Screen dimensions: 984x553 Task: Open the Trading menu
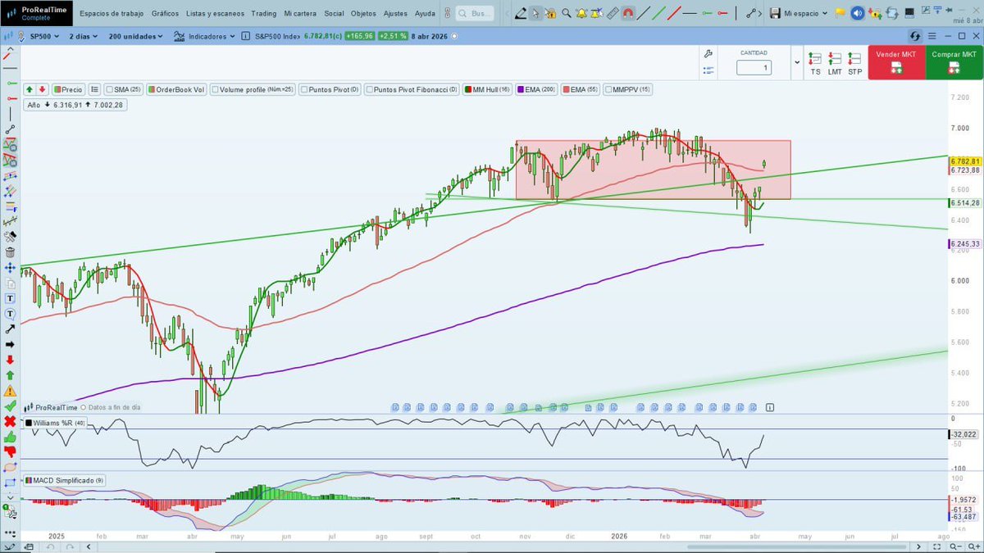pyautogui.click(x=263, y=13)
